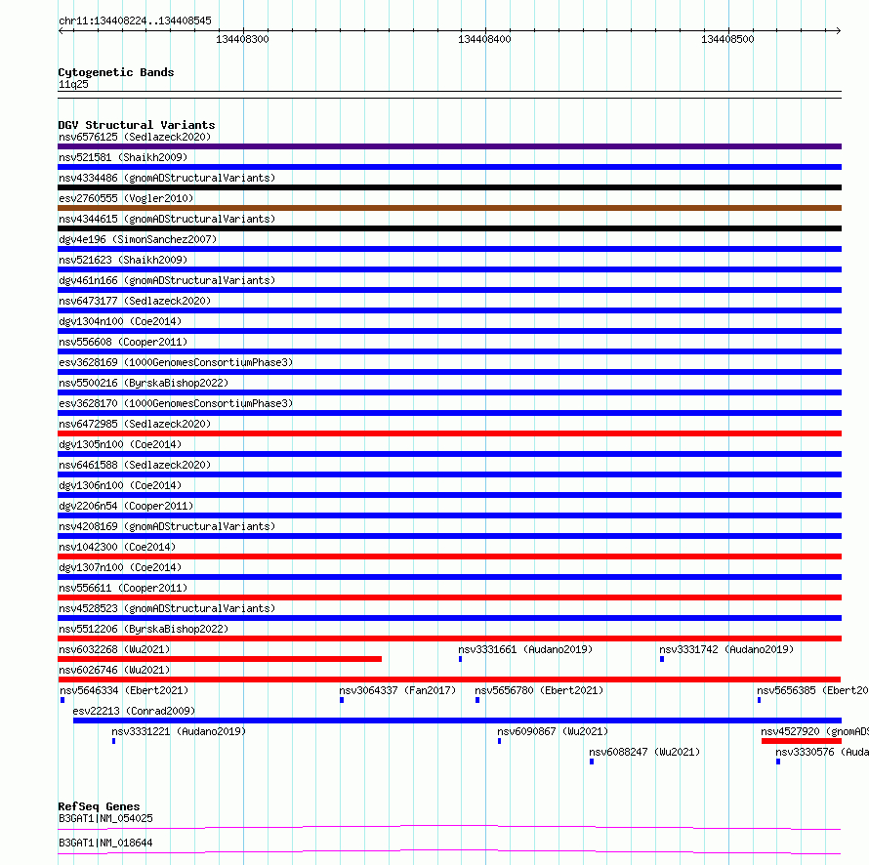Click dgv2206n54 (Cooper2011) label
This screenshot has width=869, height=865.
pyautogui.click(x=126, y=506)
